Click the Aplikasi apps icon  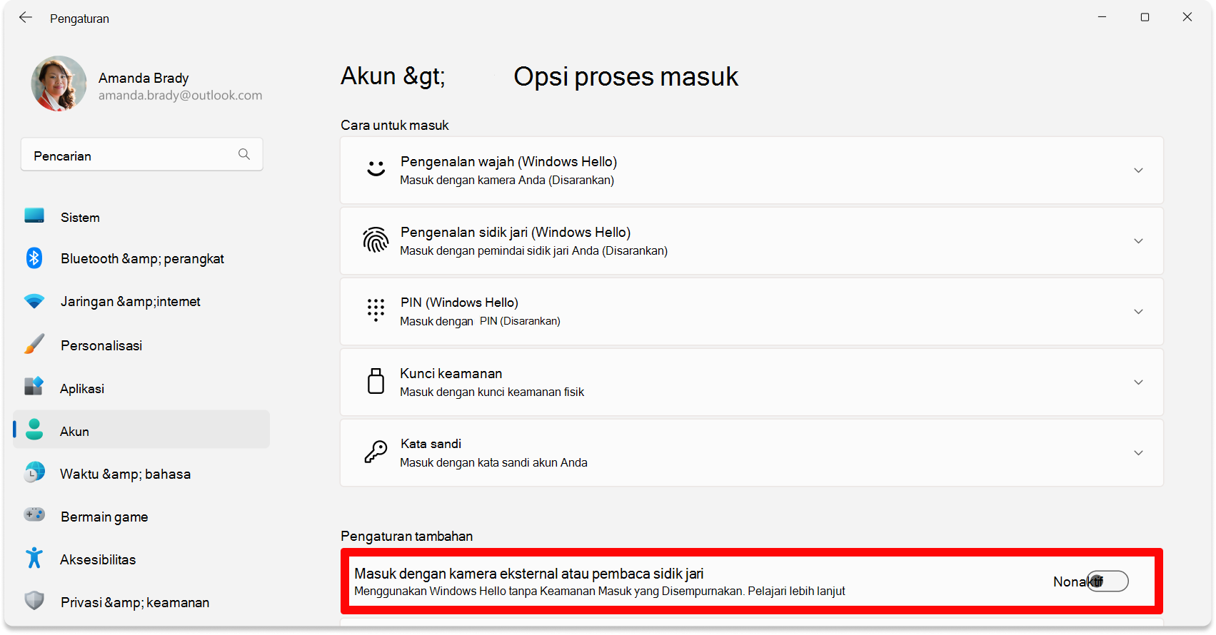(34, 387)
